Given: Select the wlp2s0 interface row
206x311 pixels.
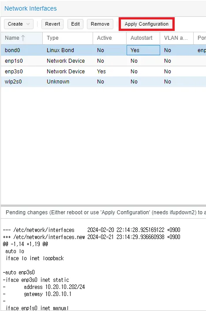Looking at the screenshot, I should pos(103,82).
